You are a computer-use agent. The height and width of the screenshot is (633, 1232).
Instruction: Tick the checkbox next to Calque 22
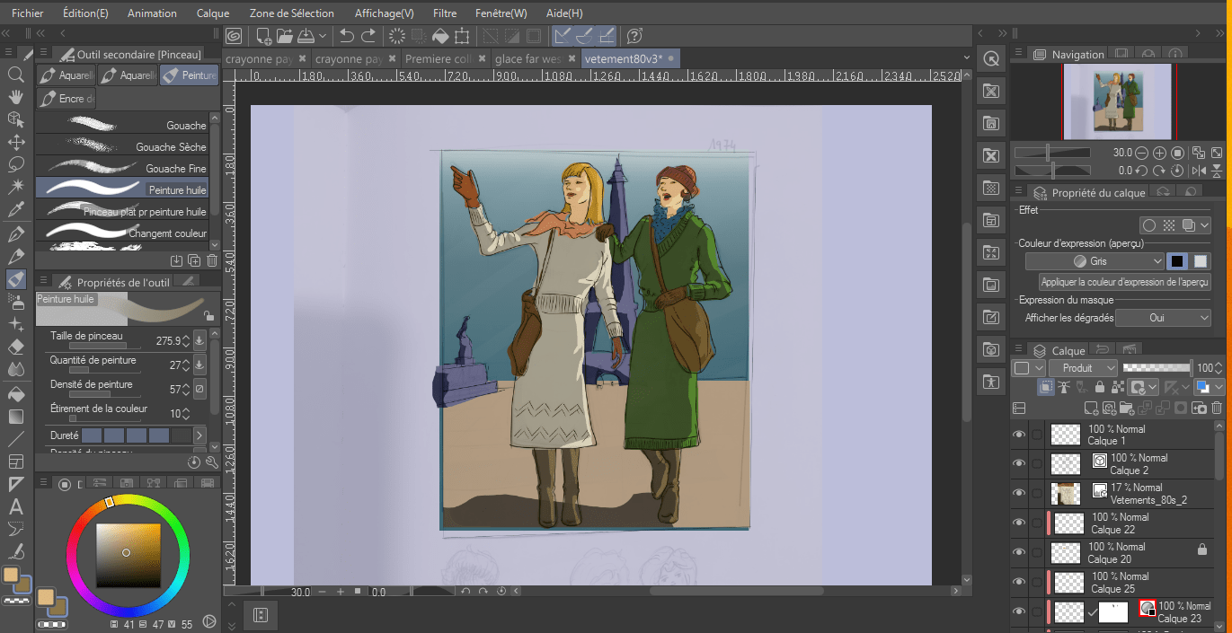pos(1037,523)
